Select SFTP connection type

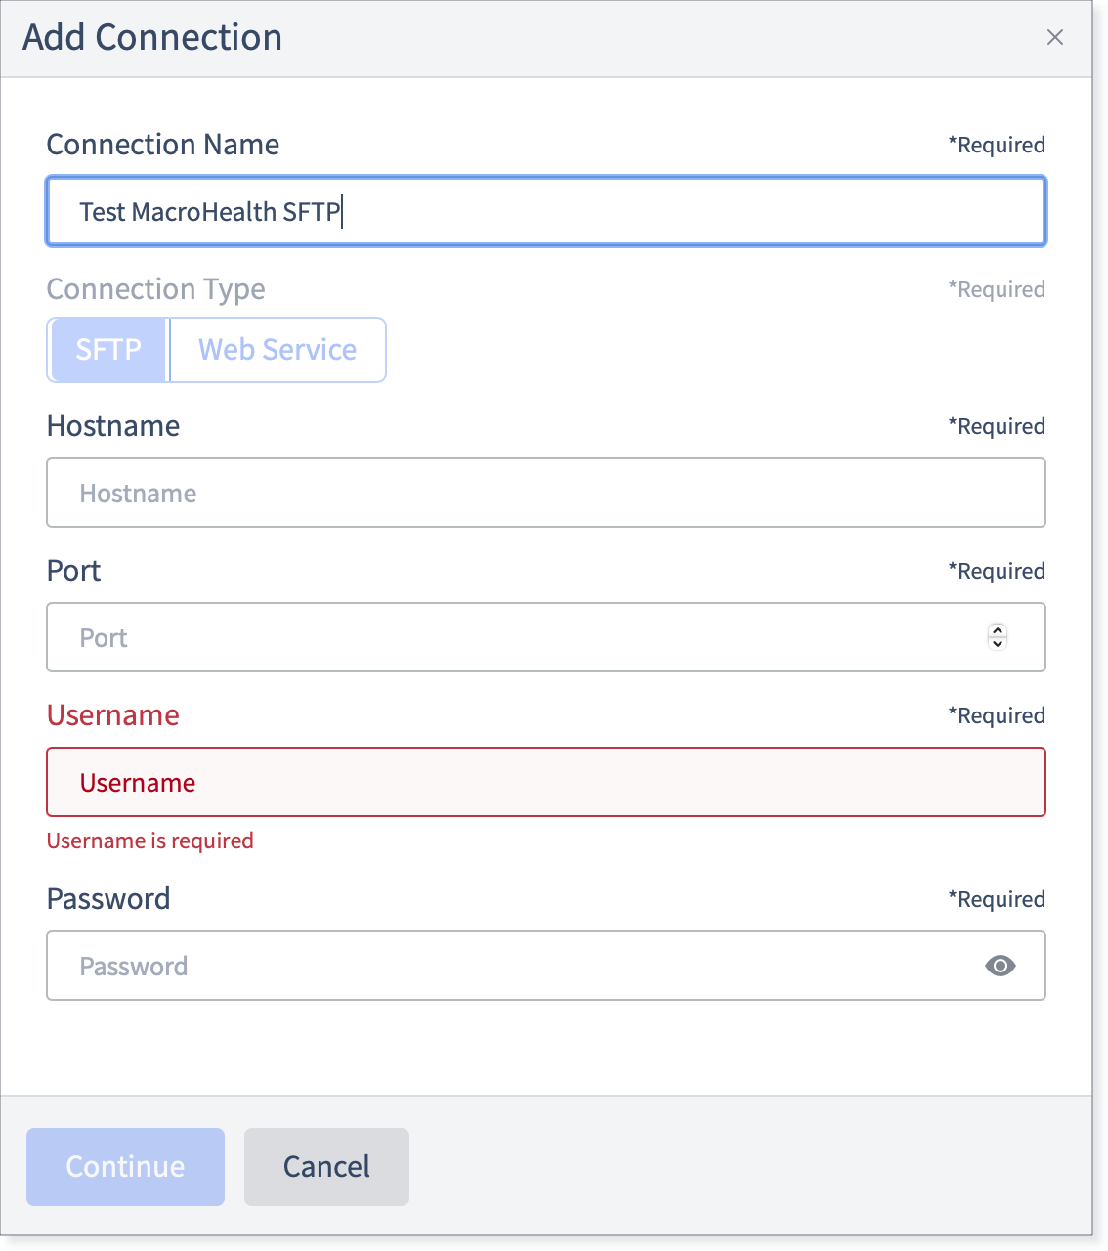pyautogui.click(x=108, y=350)
